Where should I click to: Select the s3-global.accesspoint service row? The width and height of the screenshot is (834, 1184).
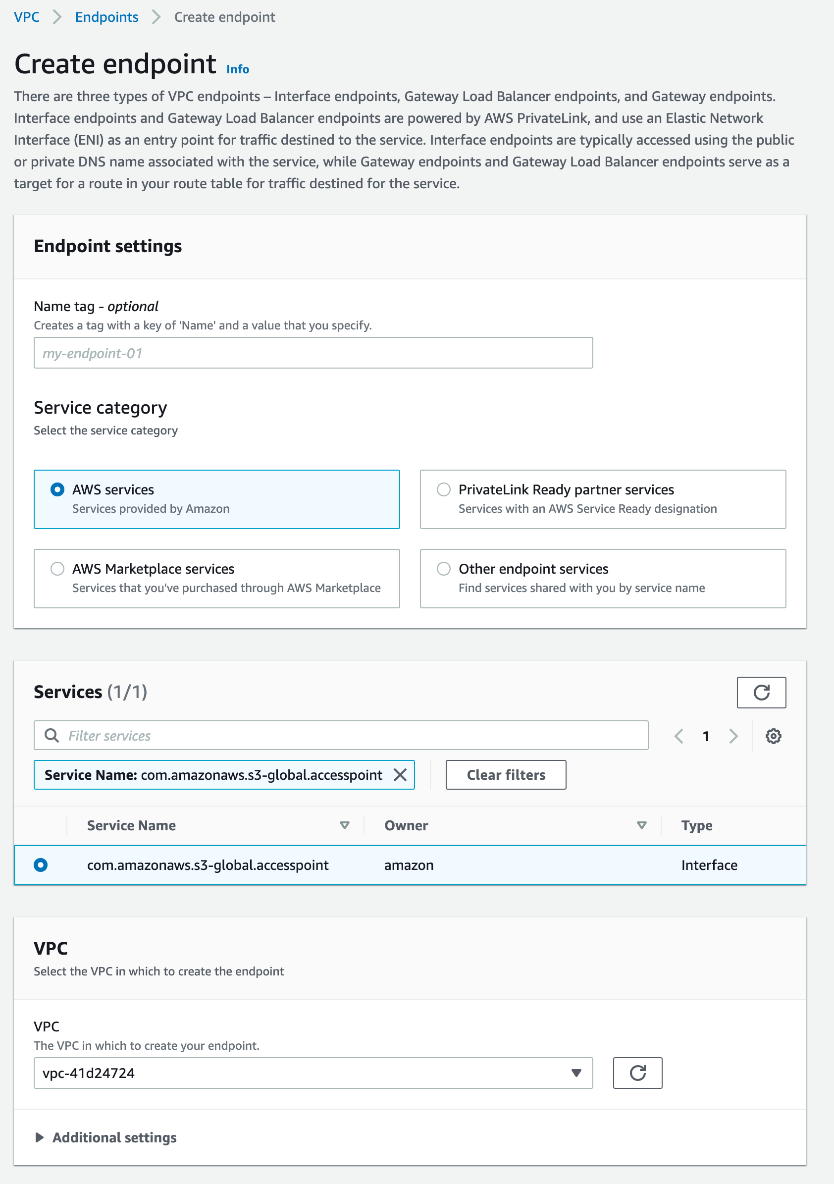click(41, 865)
